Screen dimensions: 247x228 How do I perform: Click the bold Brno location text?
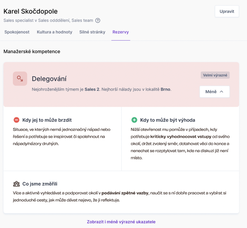pos(165,89)
